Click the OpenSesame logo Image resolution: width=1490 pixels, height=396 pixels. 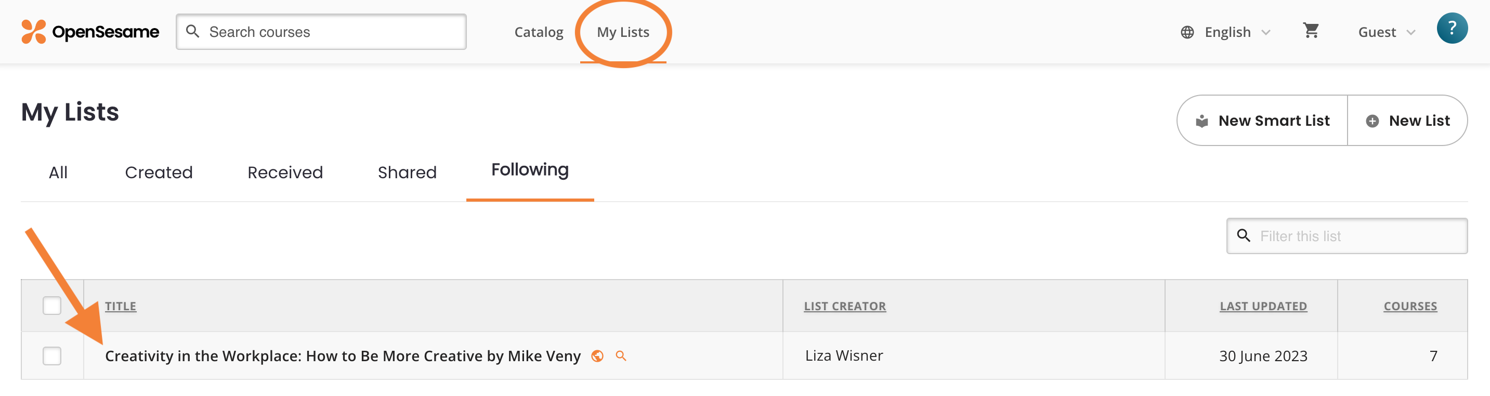(x=89, y=32)
